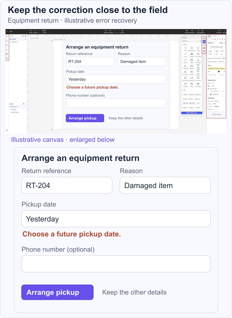The height and width of the screenshot is (318, 232).
Task: Switch to the Event tab
Action: (214, 36)
